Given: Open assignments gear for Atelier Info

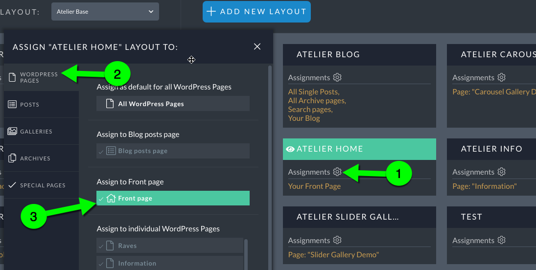Looking at the screenshot, I should [501, 172].
